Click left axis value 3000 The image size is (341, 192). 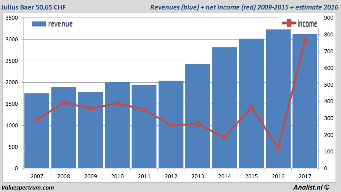tap(12, 40)
